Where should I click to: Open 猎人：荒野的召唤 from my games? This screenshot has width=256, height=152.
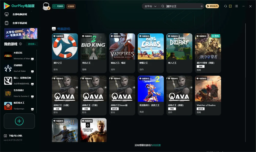(19, 81)
